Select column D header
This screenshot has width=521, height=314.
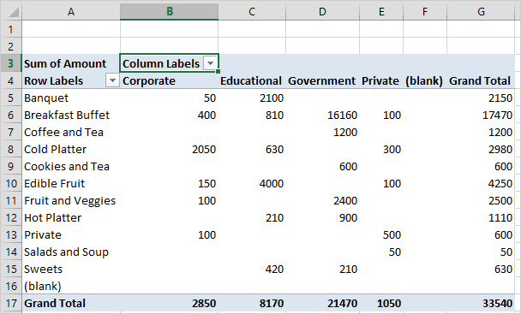(x=322, y=12)
